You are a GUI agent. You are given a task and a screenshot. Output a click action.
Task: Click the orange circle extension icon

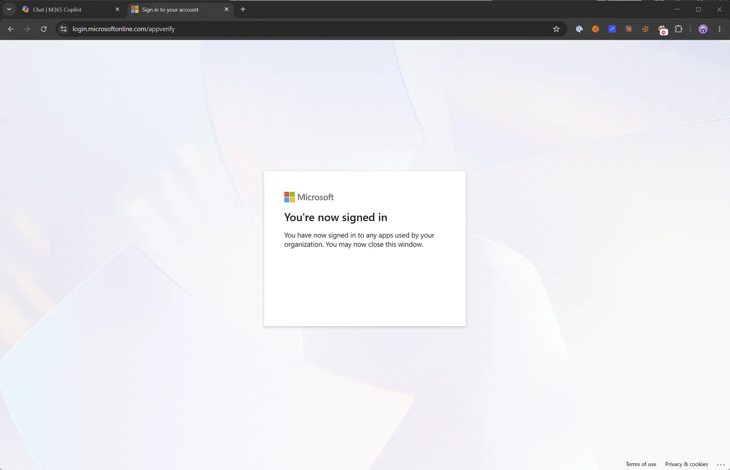pos(595,29)
